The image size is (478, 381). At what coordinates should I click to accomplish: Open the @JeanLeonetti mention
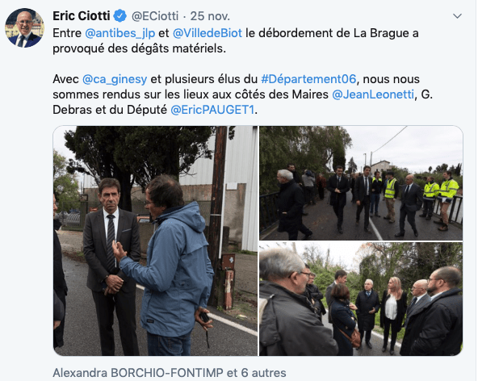tap(373, 94)
